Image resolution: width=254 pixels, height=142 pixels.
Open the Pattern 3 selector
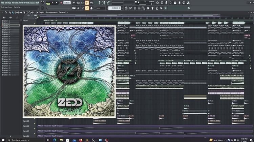[114, 8]
